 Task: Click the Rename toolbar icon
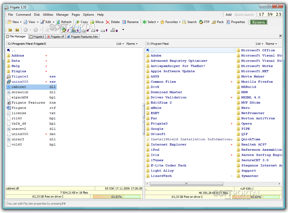[124, 22]
